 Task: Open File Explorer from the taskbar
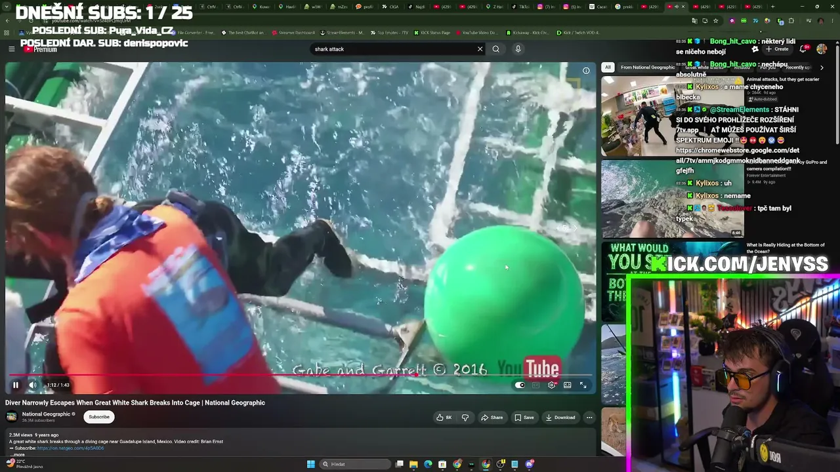pyautogui.click(x=413, y=464)
